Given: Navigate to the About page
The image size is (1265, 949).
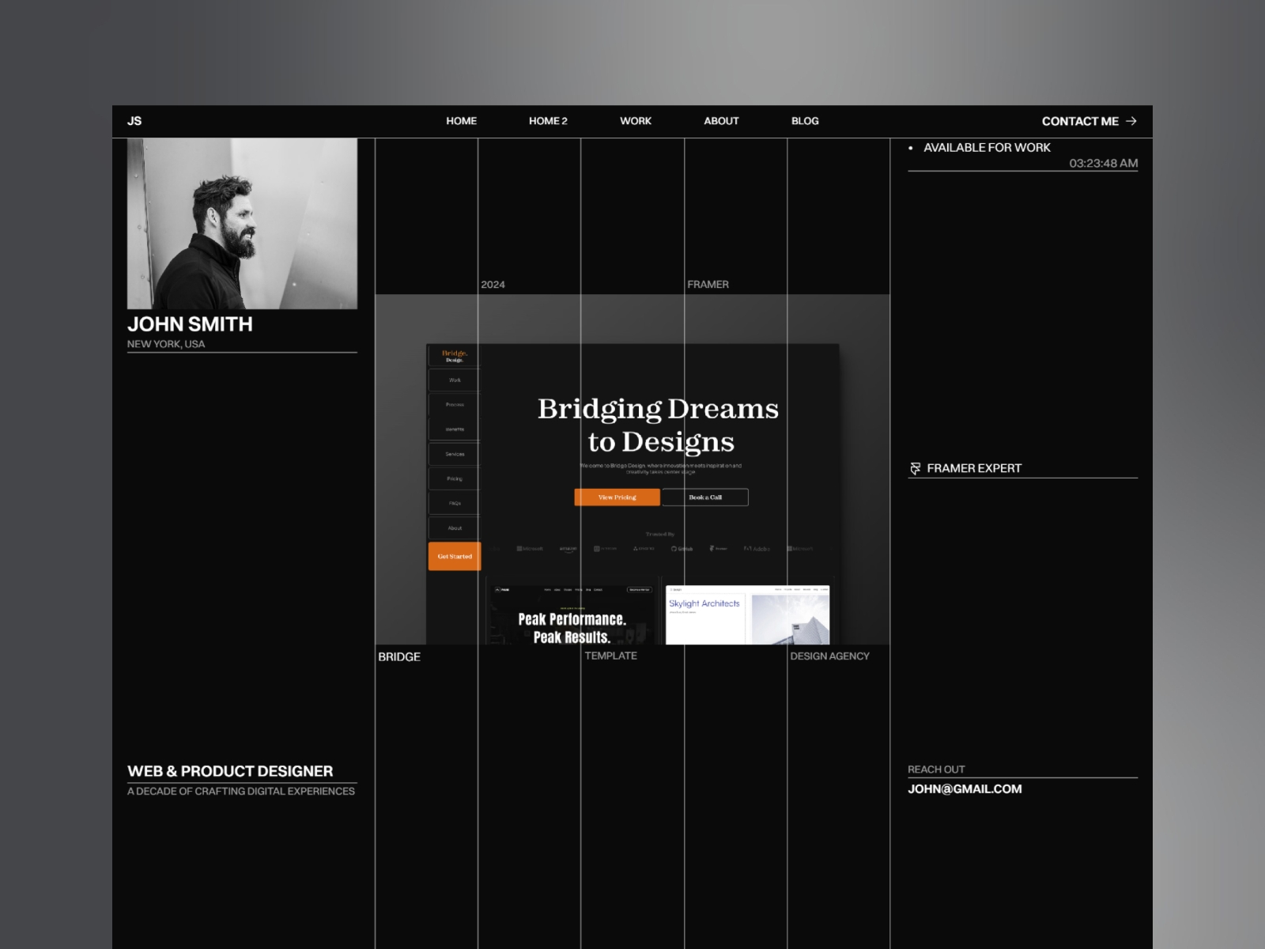Looking at the screenshot, I should point(721,121).
